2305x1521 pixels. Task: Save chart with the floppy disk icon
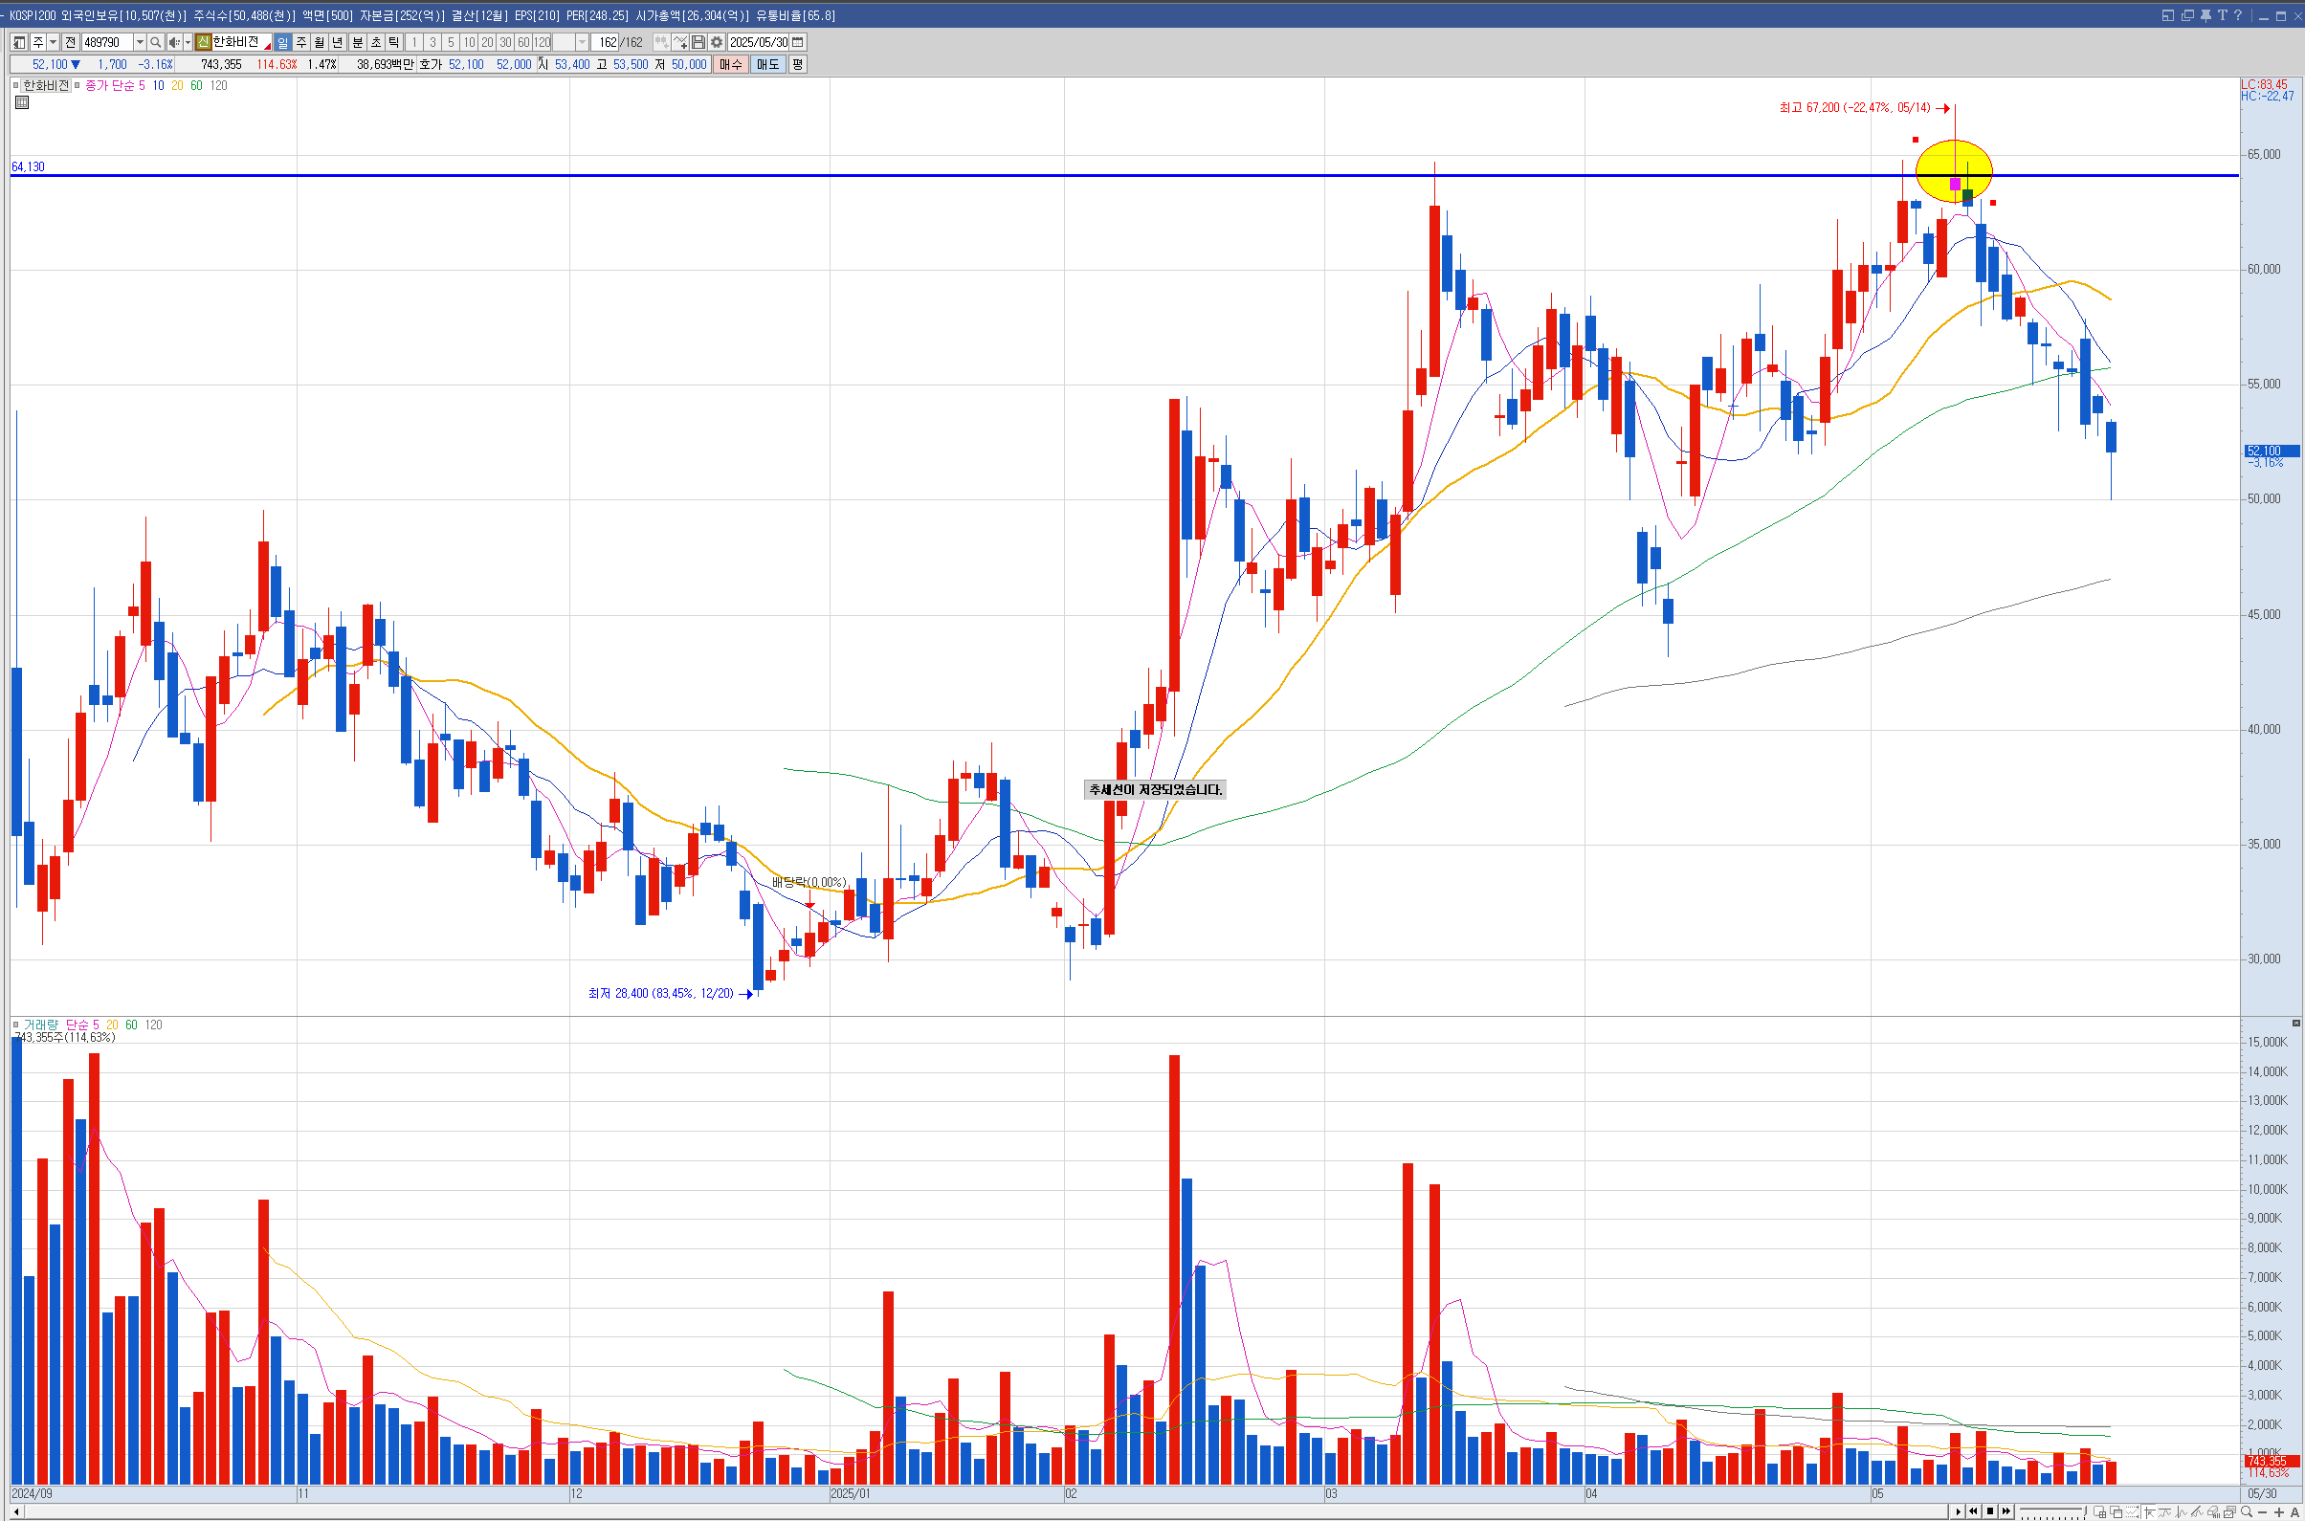coord(698,43)
